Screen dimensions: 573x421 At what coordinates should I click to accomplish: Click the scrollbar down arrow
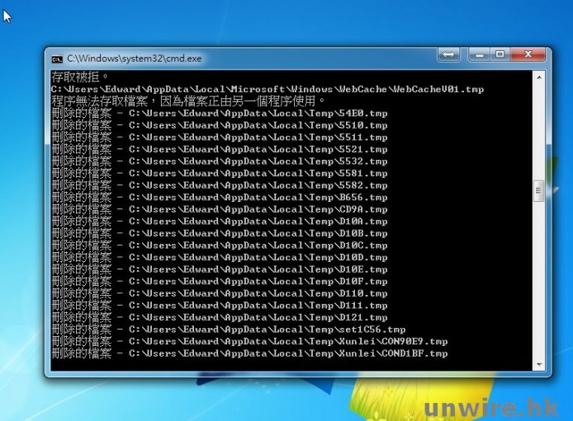point(539,363)
